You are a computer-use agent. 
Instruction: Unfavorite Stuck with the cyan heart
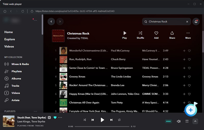click(x=55, y=118)
